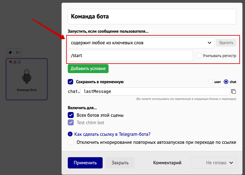Screen dimensions: 245x175
Task: Click the Добавить условие button
Action: pos(88,69)
